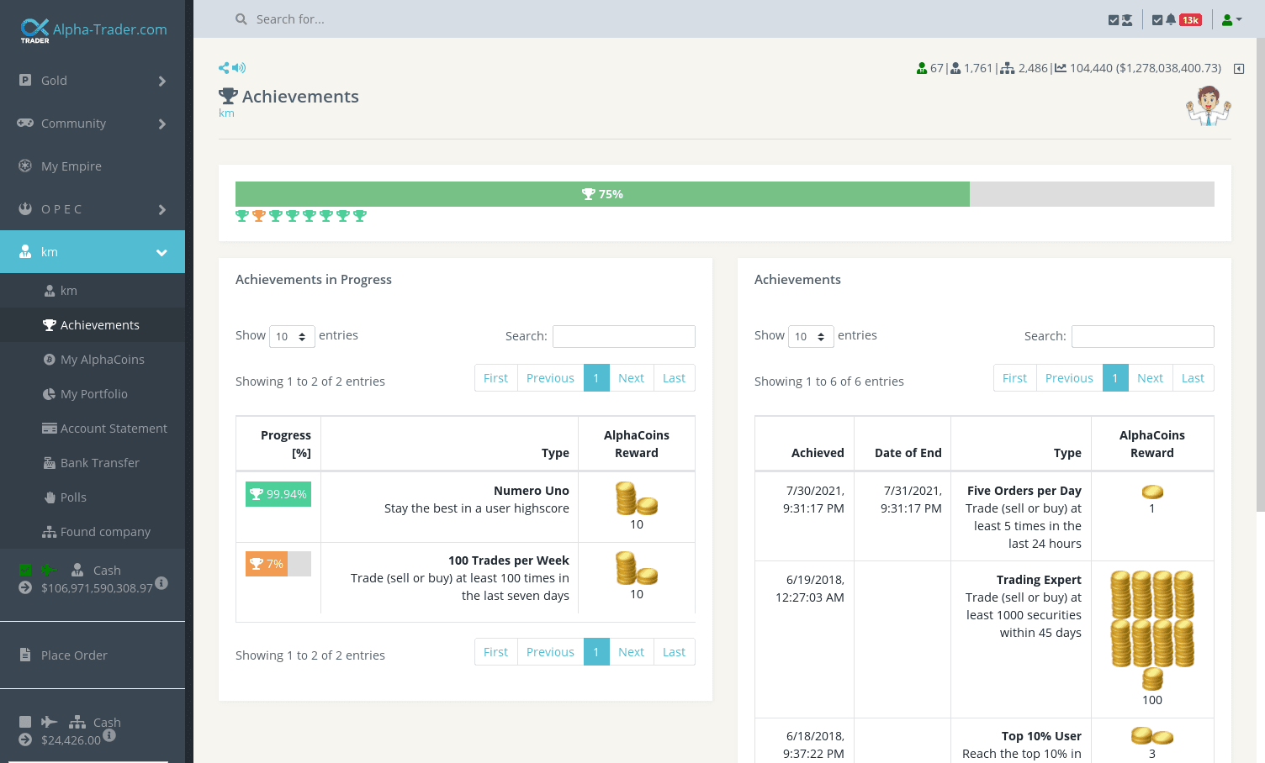The image size is (1265, 763).
Task: Click the large coin pile for Trading Expert
Action: pyautogui.click(x=1152, y=629)
